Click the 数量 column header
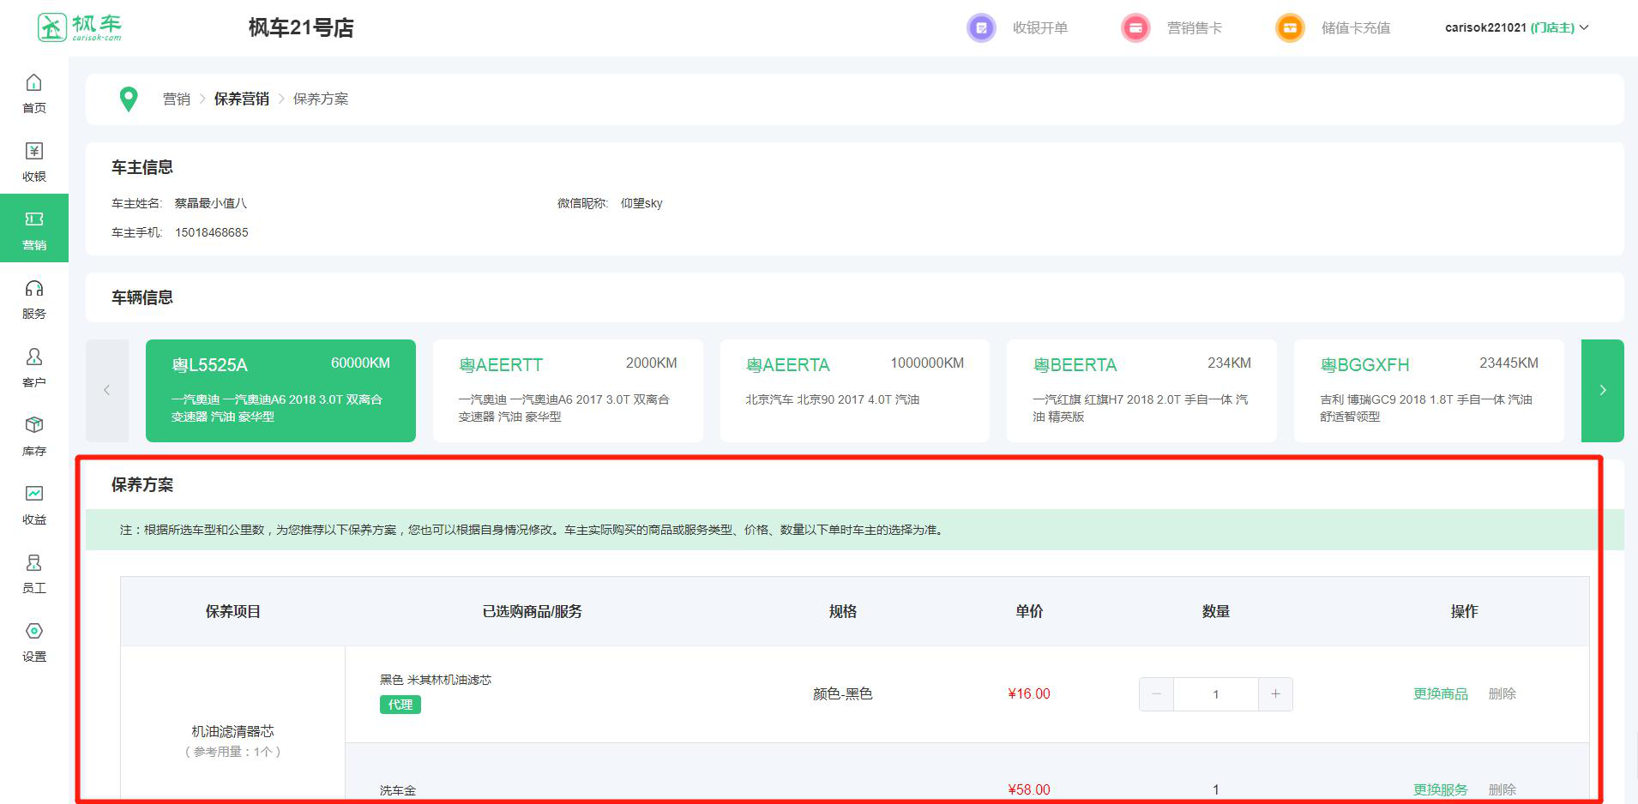This screenshot has width=1638, height=804. click(1216, 611)
